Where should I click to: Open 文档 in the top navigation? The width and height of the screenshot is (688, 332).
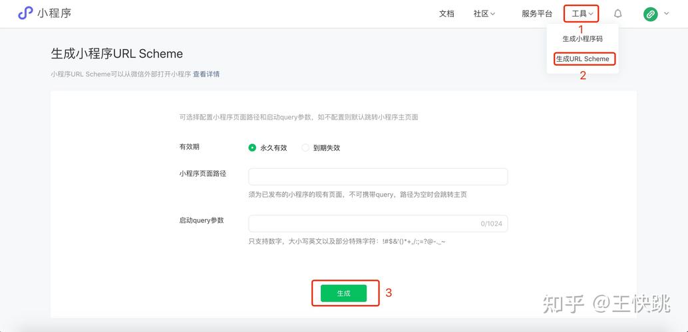(446, 13)
